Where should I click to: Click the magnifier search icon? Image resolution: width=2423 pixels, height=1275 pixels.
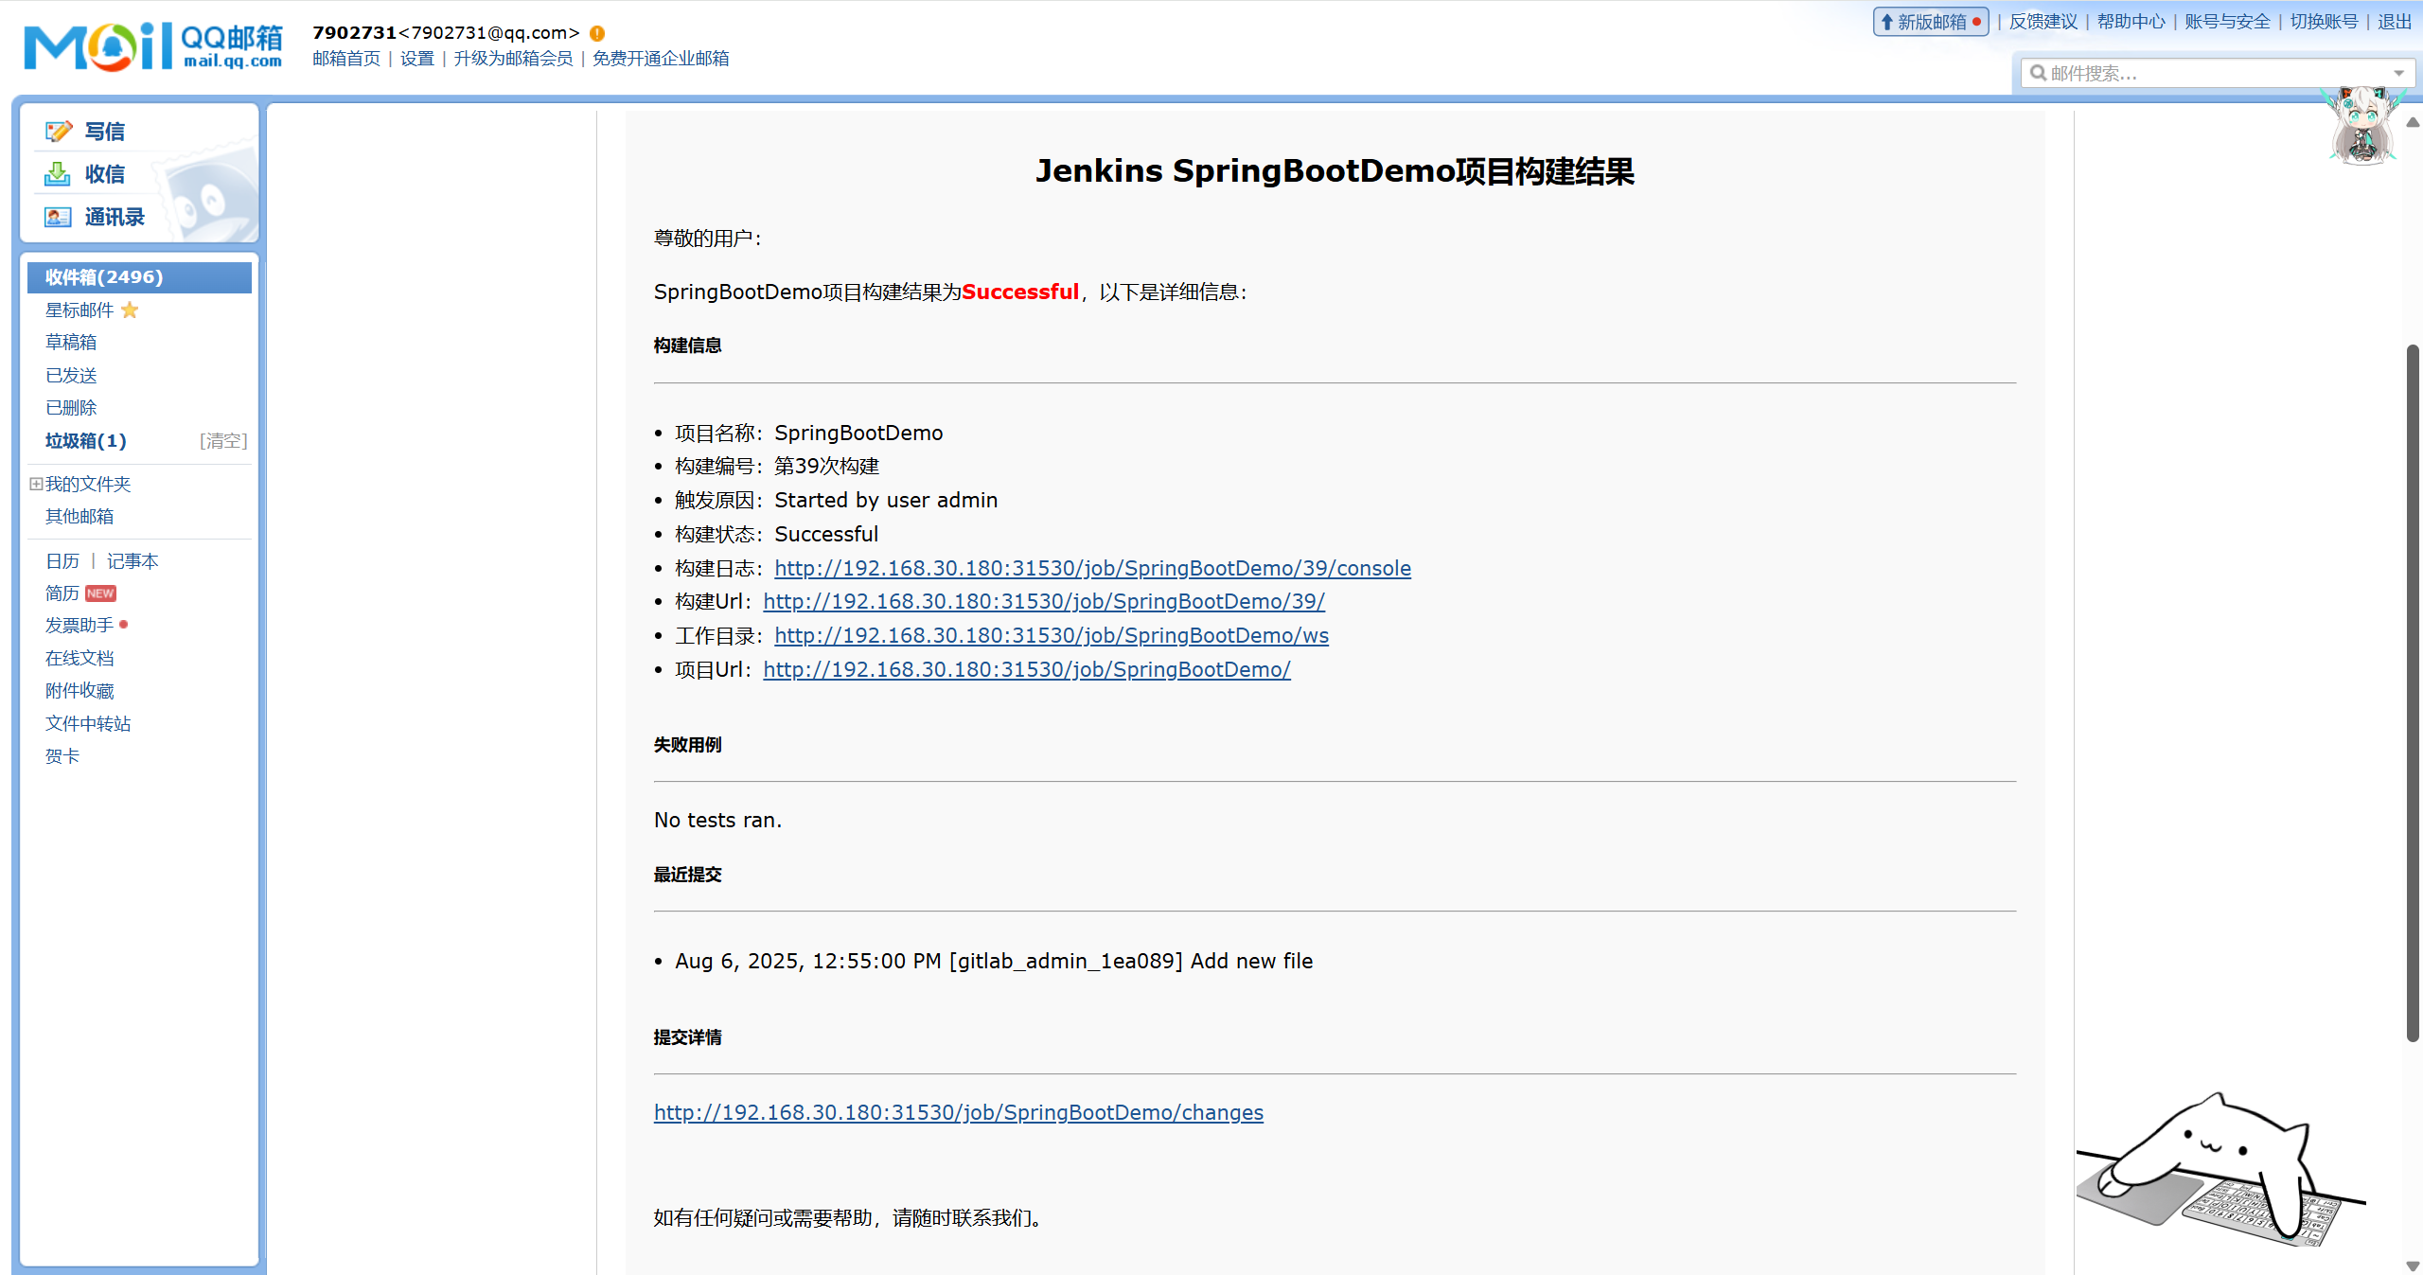(x=2038, y=73)
